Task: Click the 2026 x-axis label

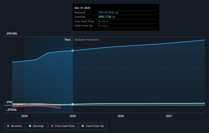Action: [121, 116]
